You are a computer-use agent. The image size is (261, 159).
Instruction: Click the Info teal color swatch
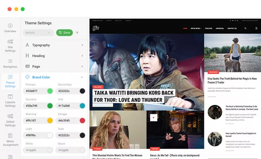tap(82, 106)
